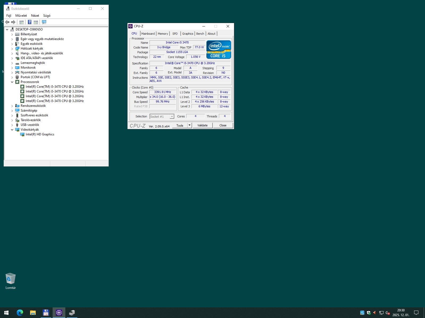Image resolution: width=425 pixels, height=318 pixels.
Task: Open the Művelet menu
Action: pyautogui.click(x=21, y=16)
